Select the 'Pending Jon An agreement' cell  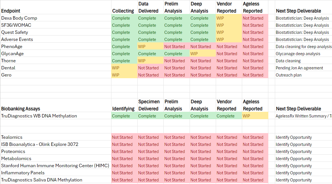(299, 68)
